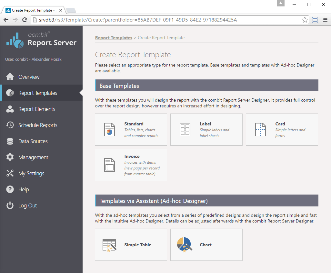This screenshot has height=273, width=331.
Task: Click inside the browser address bar
Action: click(161, 20)
